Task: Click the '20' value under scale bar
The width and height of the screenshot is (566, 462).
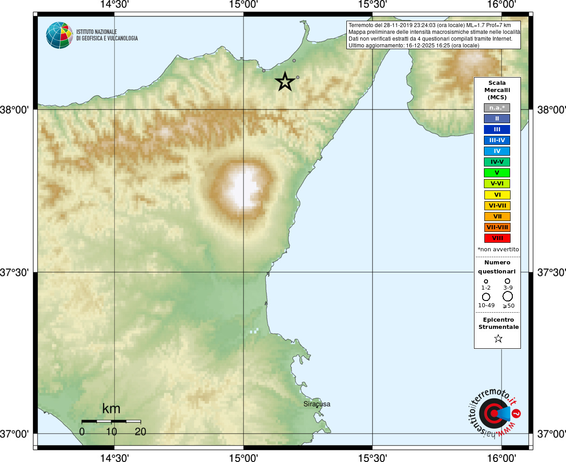Action: [140, 432]
